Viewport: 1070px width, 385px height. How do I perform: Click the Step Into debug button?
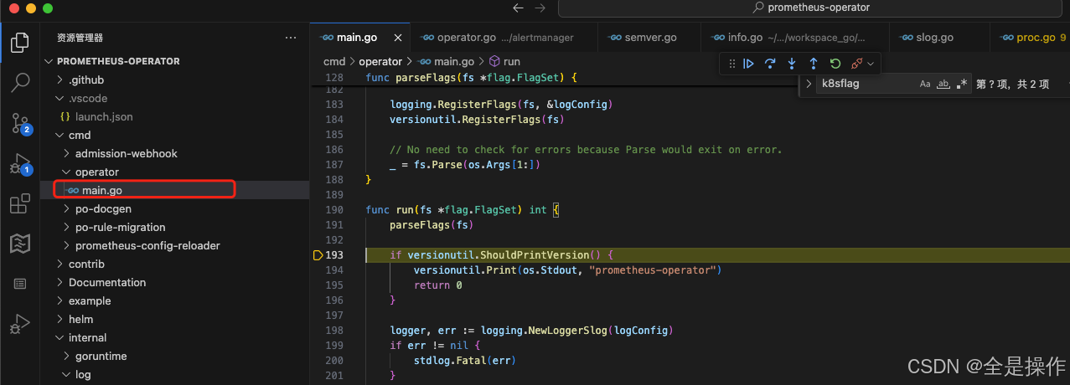point(792,64)
